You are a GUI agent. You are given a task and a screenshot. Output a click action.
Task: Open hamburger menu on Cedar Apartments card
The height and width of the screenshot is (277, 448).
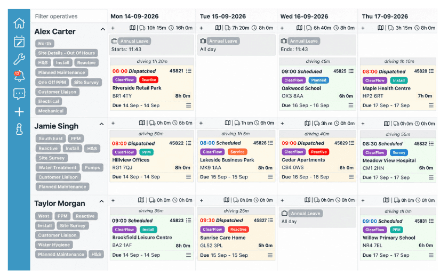pos(351,176)
